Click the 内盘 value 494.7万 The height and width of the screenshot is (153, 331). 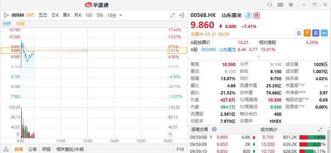coord(228,107)
